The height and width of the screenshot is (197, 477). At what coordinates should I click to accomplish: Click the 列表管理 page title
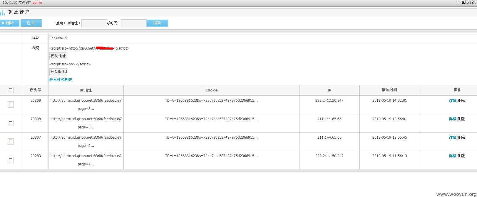19,12
